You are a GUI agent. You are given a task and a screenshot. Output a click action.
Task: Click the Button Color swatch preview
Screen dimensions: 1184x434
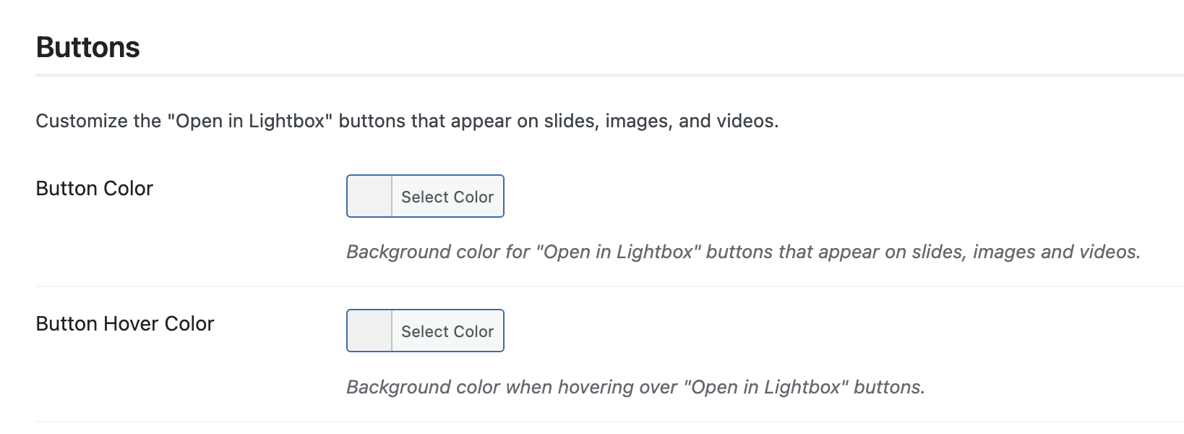[x=369, y=196]
